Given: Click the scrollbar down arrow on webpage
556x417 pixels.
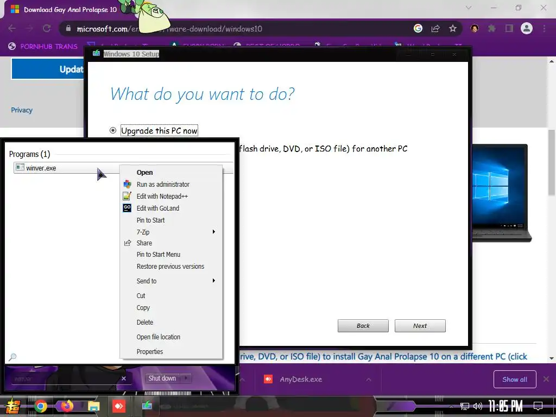Looking at the screenshot, I should (x=552, y=358).
